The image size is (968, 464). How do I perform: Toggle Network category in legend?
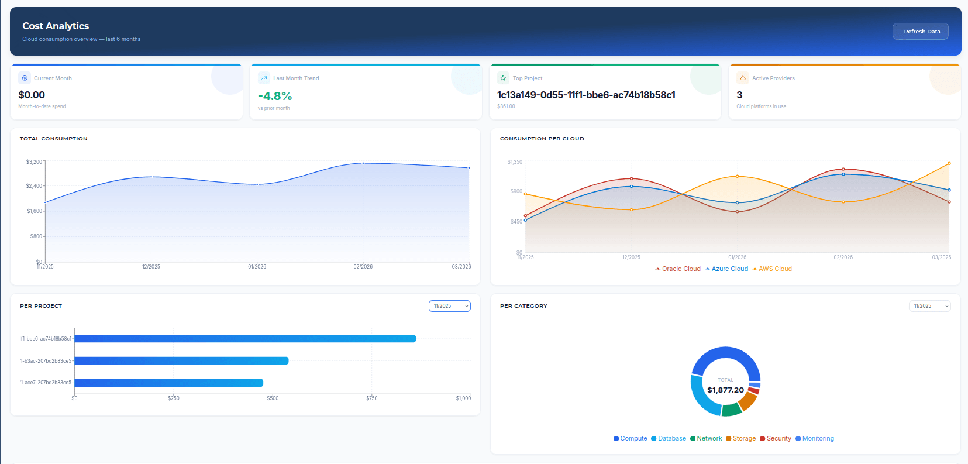pyautogui.click(x=706, y=438)
